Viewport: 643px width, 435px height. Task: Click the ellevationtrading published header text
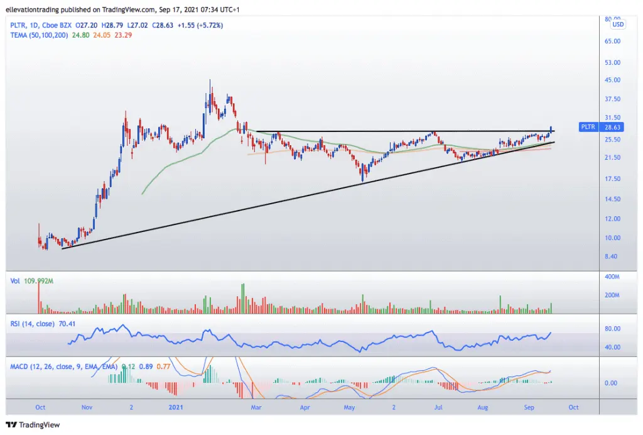(122, 9)
